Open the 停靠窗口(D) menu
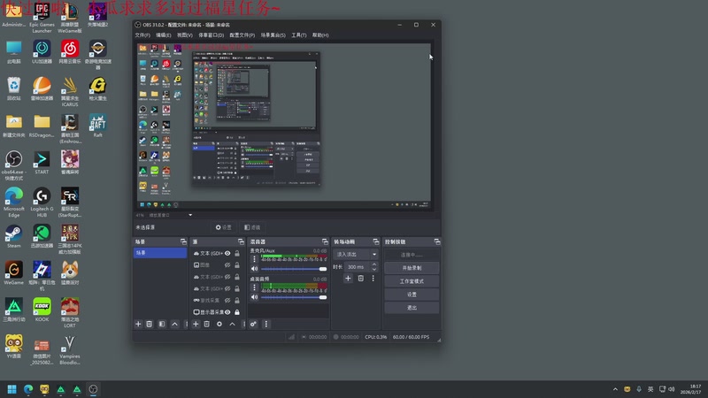Image resolution: width=708 pixels, height=398 pixels. tap(211, 35)
